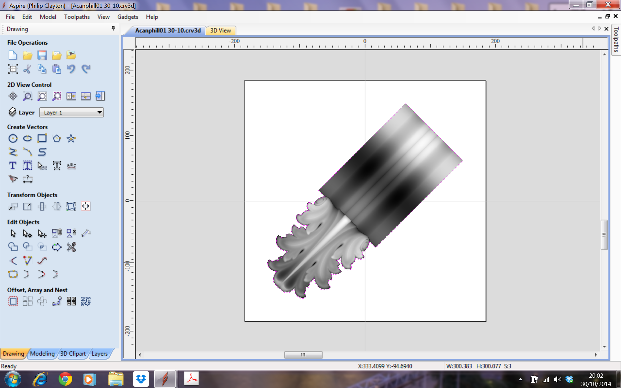The image size is (621, 388).
Task: Show hidden system tray icons
Action: 520,379
